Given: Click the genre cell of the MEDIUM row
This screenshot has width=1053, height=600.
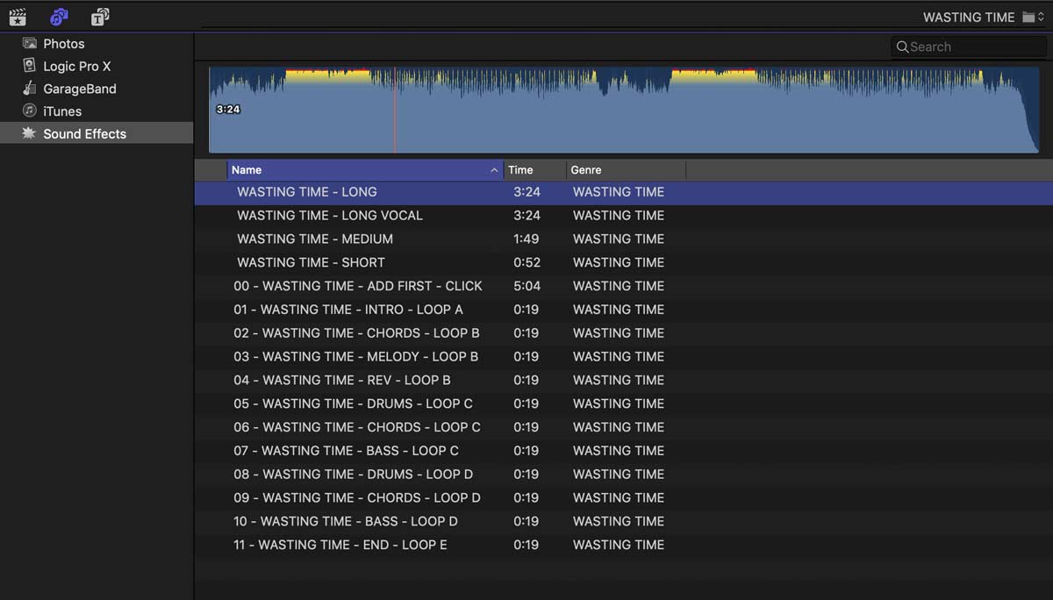Looking at the screenshot, I should (619, 239).
